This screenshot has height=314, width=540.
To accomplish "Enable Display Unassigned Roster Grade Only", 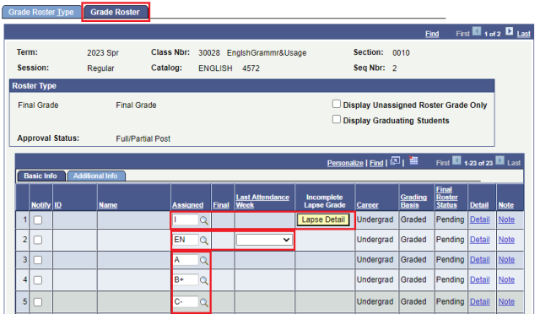I will (x=337, y=104).
